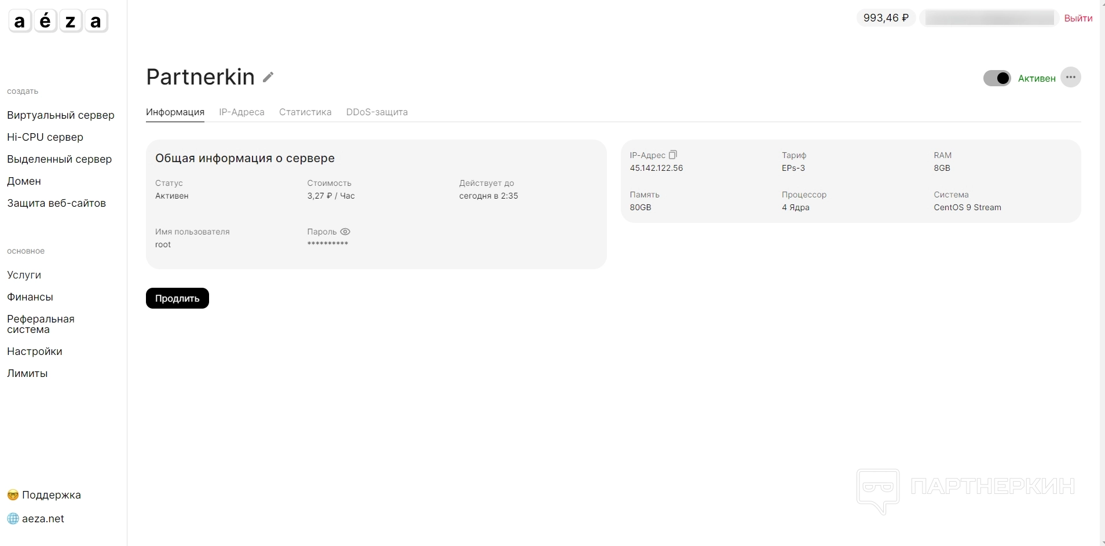This screenshot has height=546, width=1105.
Task: Click the expiry text сегодня в 2:35
Action: (489, 196)
